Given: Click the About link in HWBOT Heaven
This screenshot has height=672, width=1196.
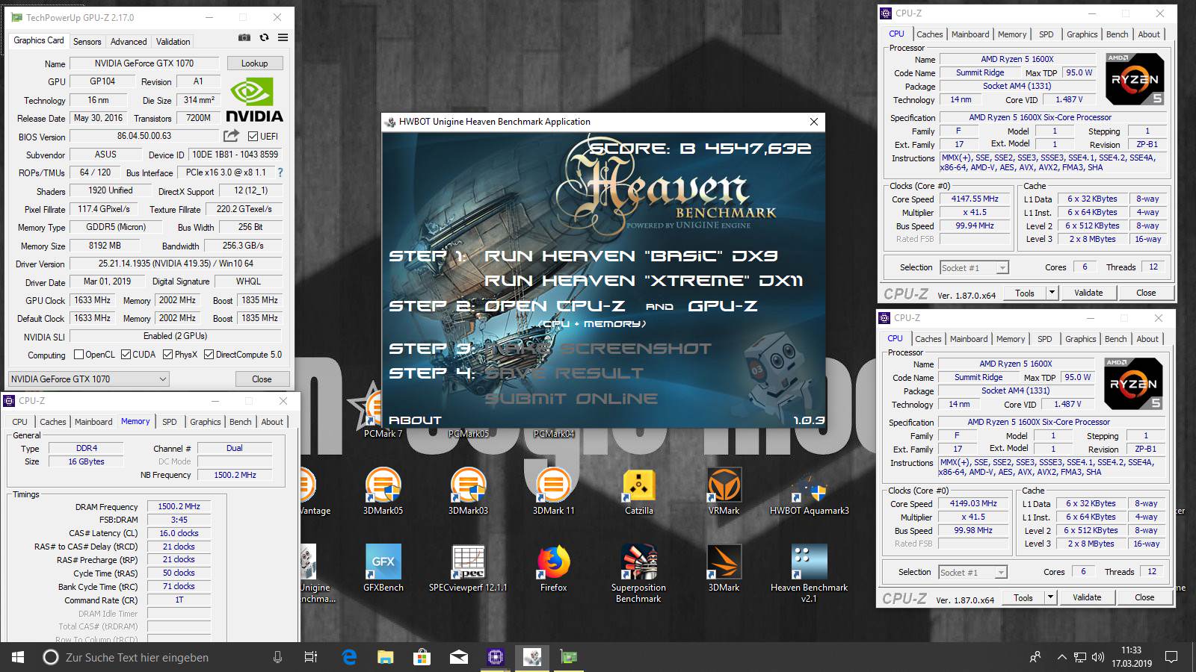Looking at the screenshot, I should click(x=415, y=420).
